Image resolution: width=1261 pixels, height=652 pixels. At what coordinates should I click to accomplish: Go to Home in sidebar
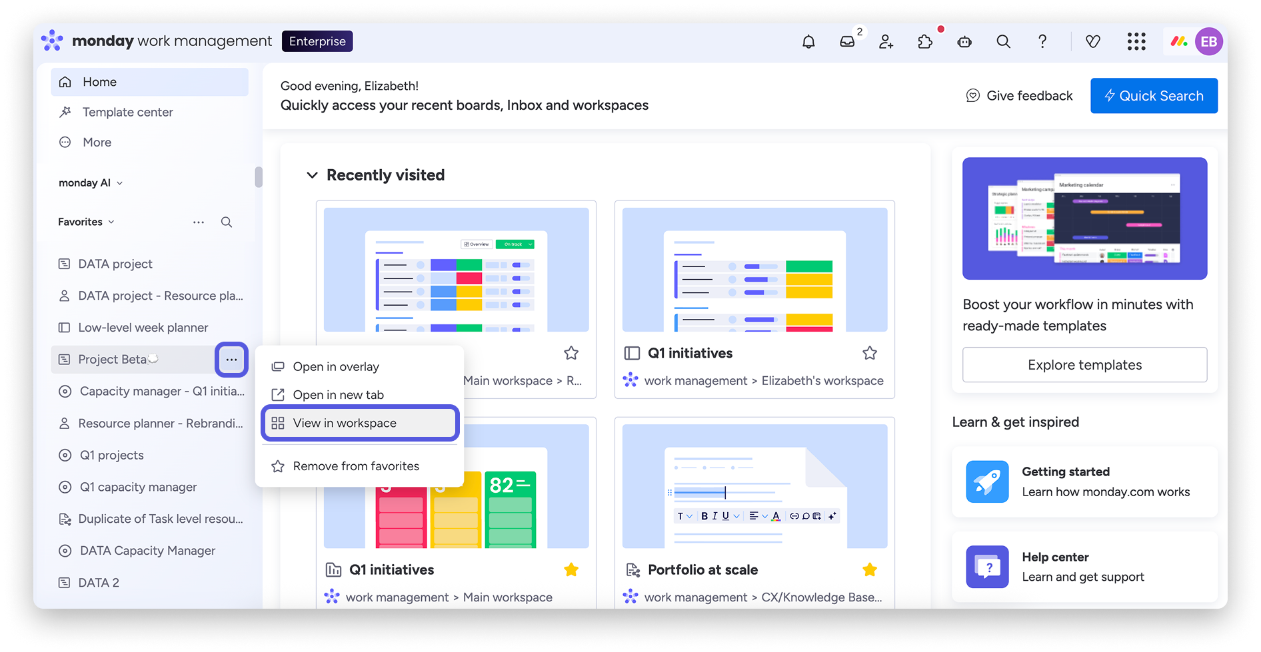[150, 82]
